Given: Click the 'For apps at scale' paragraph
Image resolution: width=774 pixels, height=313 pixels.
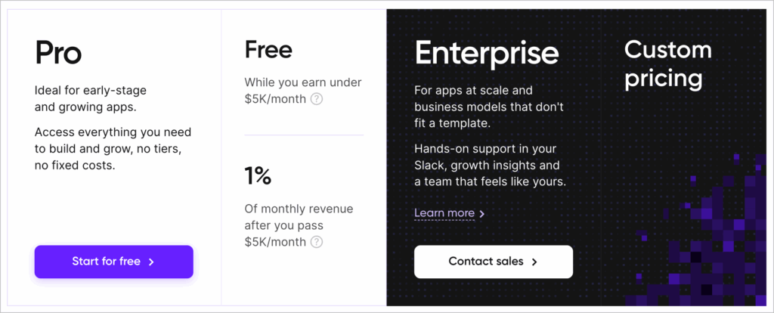Looking at the screenshot, I should coord(488,107).
